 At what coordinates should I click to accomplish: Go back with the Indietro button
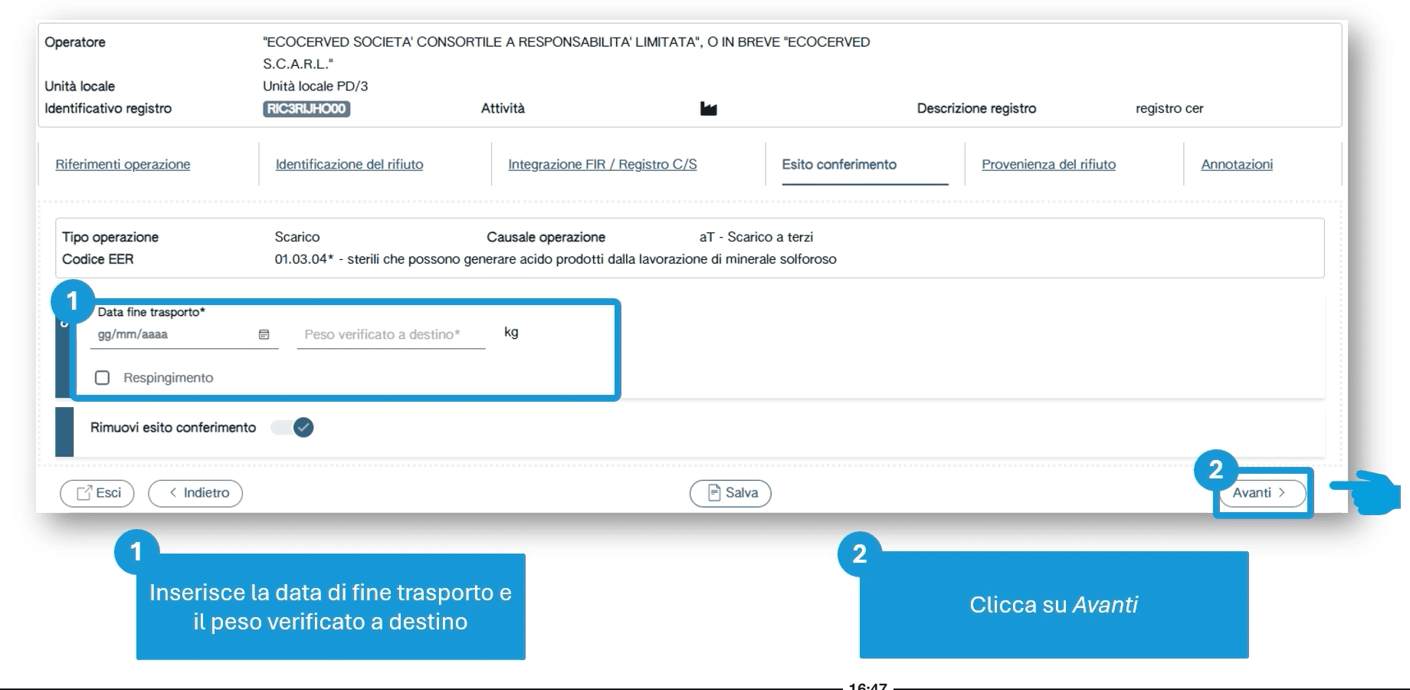coord(195,493)
